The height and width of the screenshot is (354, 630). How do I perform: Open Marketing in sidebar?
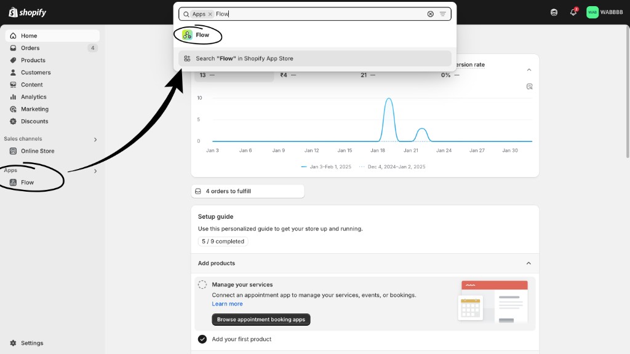pos(52,109)
